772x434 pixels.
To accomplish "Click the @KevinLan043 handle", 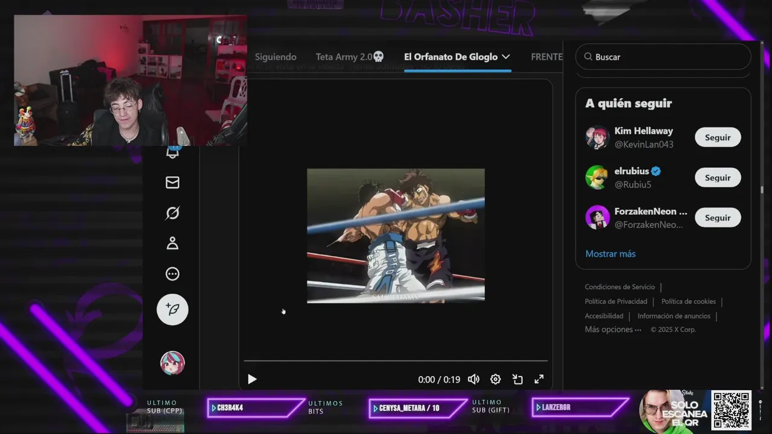I will click(644, 145).
